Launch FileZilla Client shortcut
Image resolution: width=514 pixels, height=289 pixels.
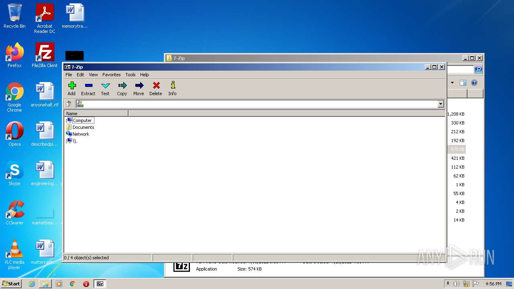(x=45, y=55)
